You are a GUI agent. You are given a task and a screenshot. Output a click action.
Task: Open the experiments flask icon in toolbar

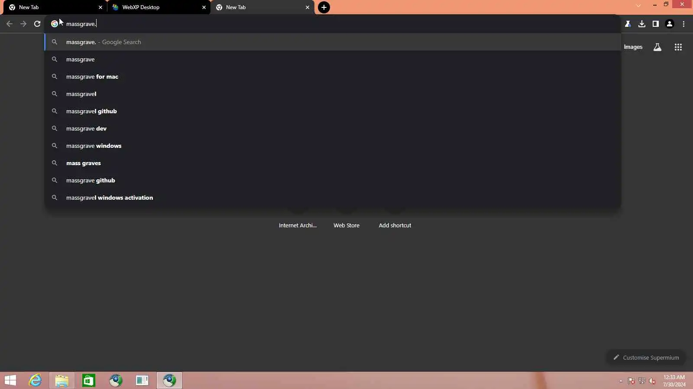coord(628,24)
